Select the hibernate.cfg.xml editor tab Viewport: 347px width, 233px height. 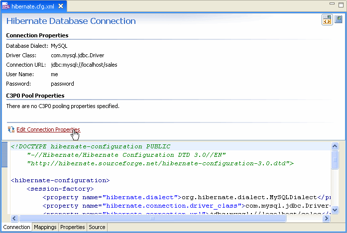(x=34, y=6)
